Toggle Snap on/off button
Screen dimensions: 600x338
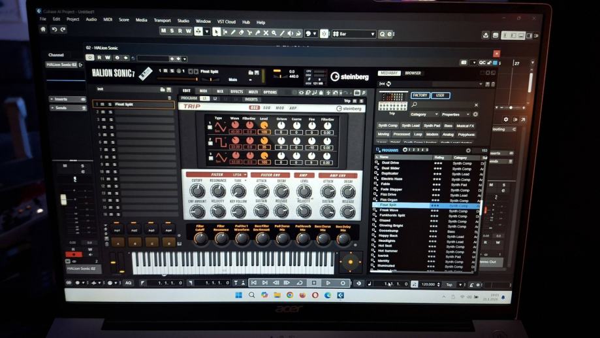click(324, 34)
